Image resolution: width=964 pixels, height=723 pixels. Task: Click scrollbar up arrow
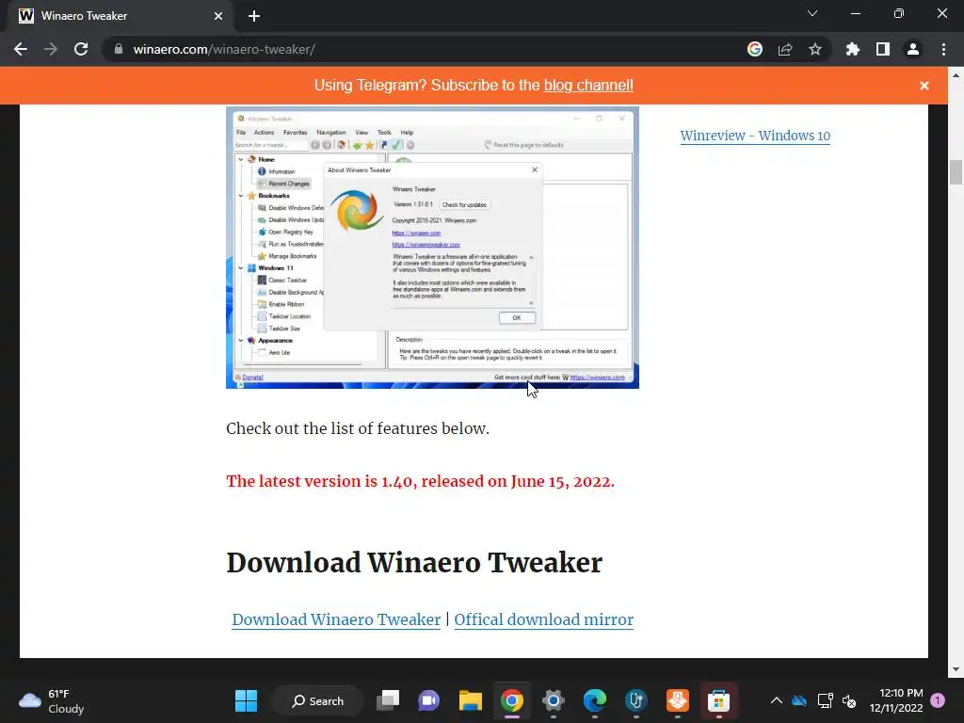pos(956,75)
